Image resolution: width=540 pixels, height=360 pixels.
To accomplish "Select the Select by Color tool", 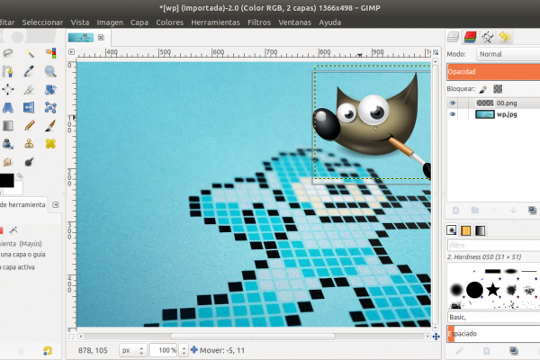I will (x=50, y=53).
